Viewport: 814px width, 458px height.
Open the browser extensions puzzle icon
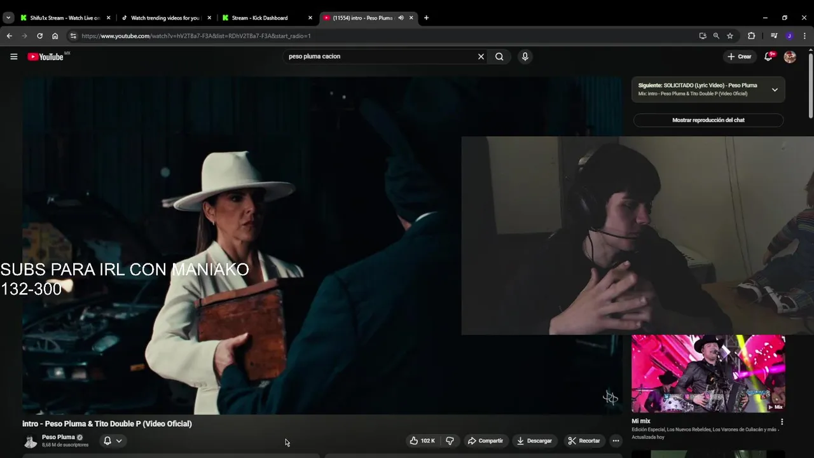pyautogui.click(x=751, y=36)
